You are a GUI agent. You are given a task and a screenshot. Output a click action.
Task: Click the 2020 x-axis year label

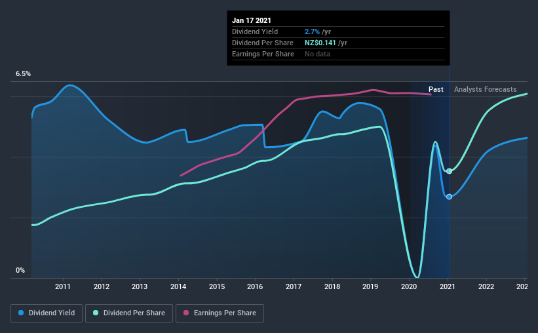409,286
